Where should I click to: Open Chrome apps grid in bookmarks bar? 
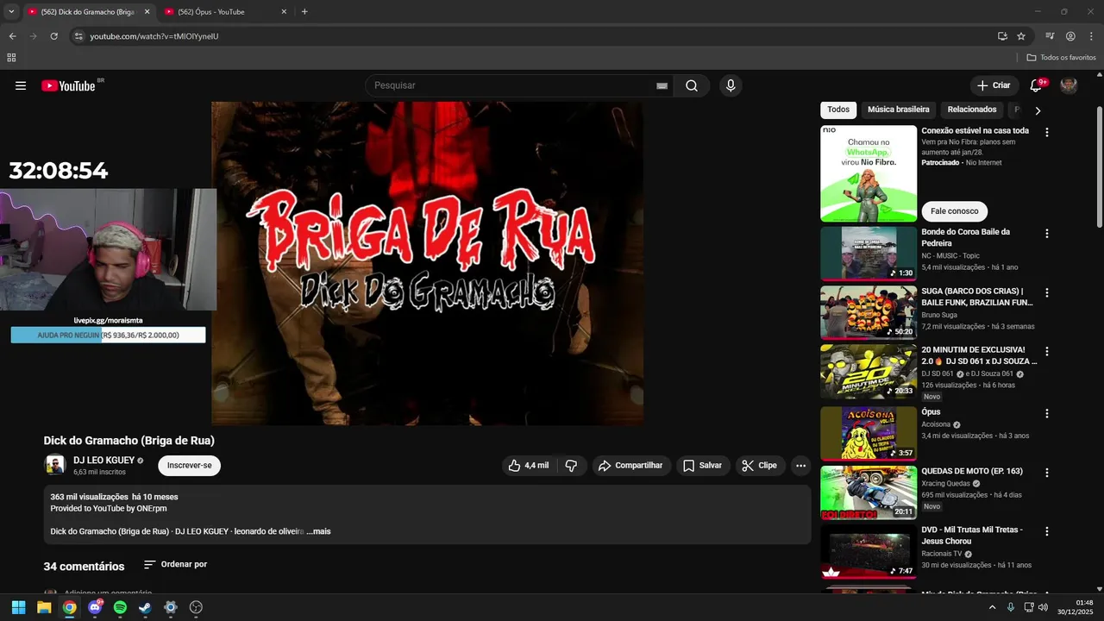(x=11, y=58)
